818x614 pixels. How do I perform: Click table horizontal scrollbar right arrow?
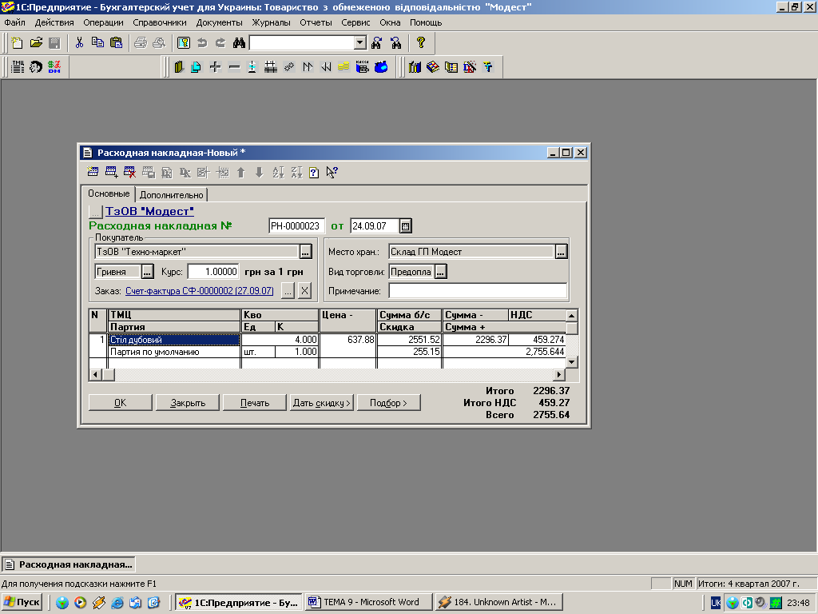click(x=559, y=375)
